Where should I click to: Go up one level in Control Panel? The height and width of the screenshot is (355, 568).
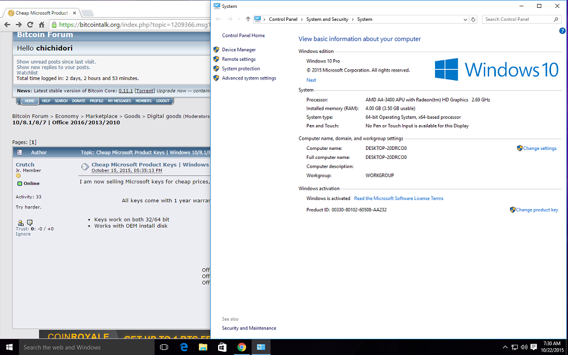coord(248,19)
